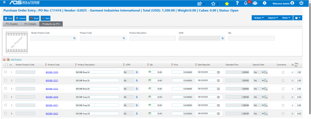The image size is (311, 119).
Task: Click the Save button
Action: coord(8,18)
